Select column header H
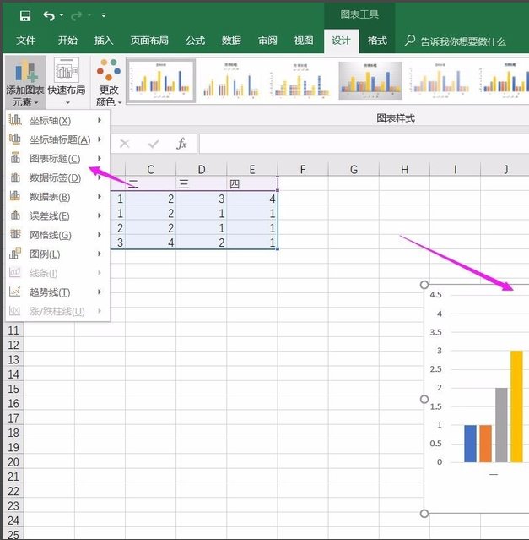 click(405, 170)
